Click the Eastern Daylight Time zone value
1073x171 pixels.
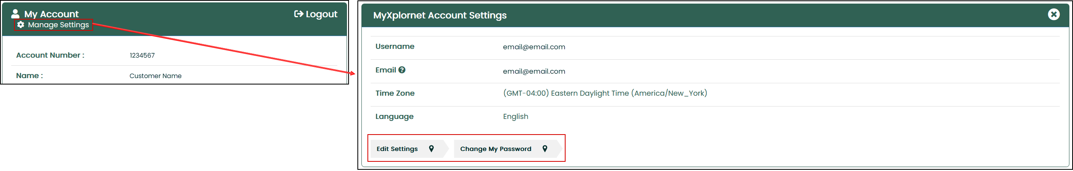tap(604, 93)
